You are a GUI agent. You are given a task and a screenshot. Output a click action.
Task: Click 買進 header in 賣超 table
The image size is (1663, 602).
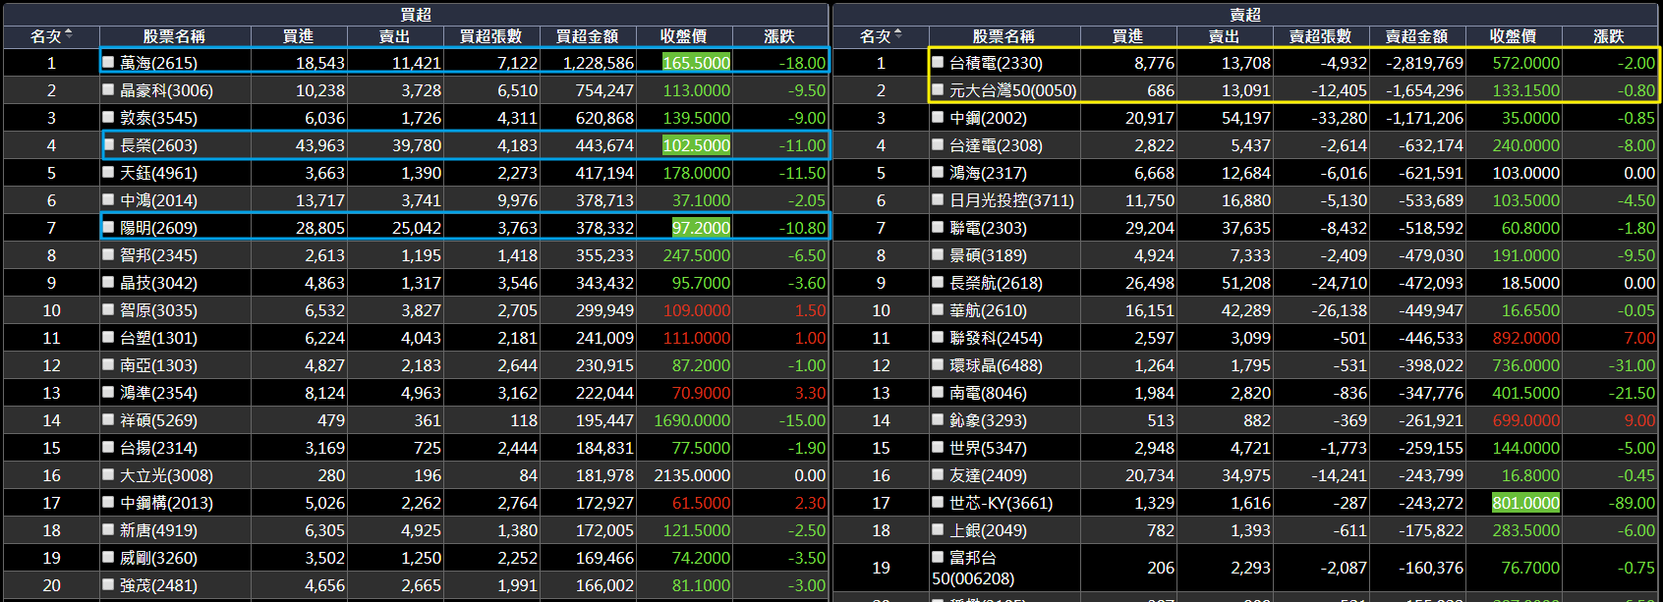(1127, 36)
